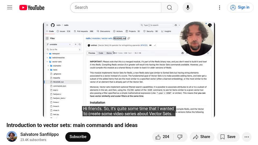Start voice search with microphone
This screenshot has height=145, width=258.
(x=188, y=8)
